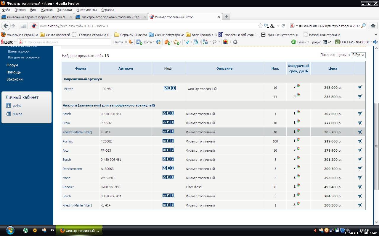Open Помощь link in sidebar

coord(14,72)
